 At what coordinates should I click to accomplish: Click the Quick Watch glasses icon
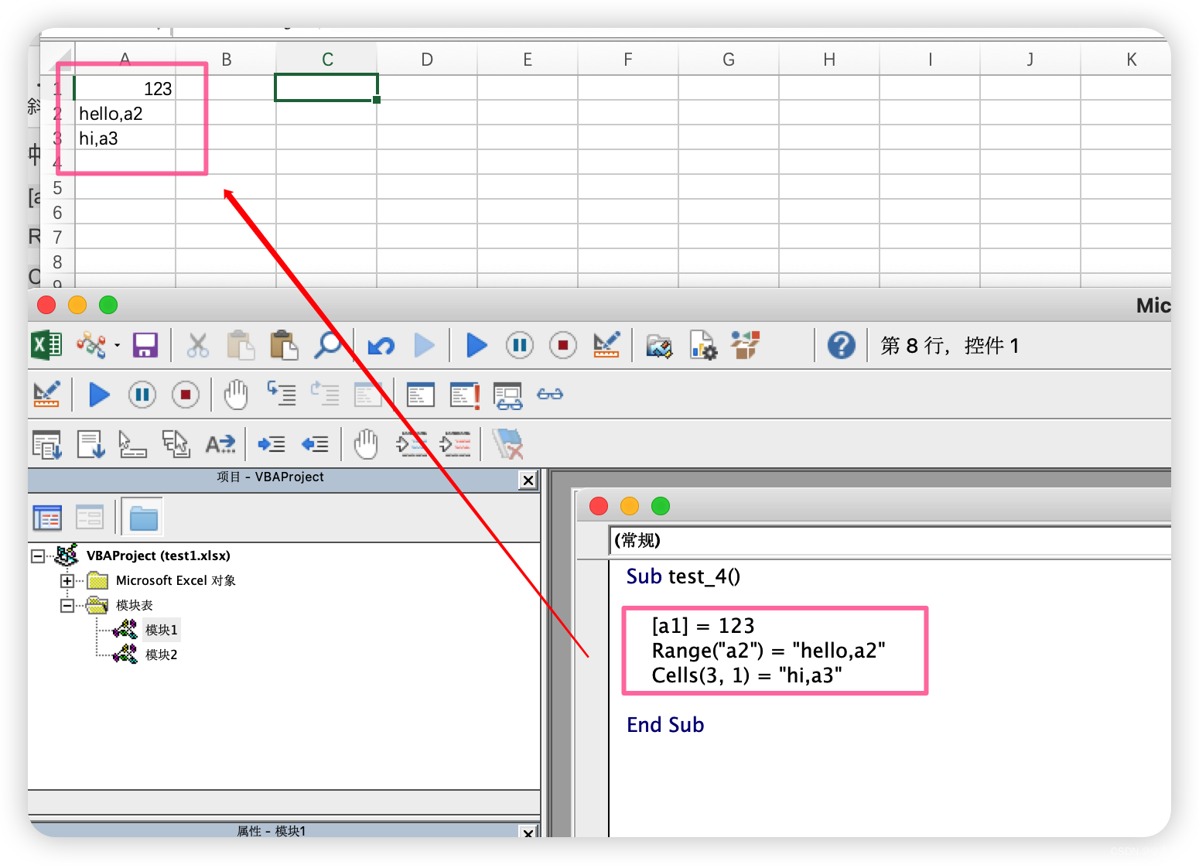pos(550,394)
